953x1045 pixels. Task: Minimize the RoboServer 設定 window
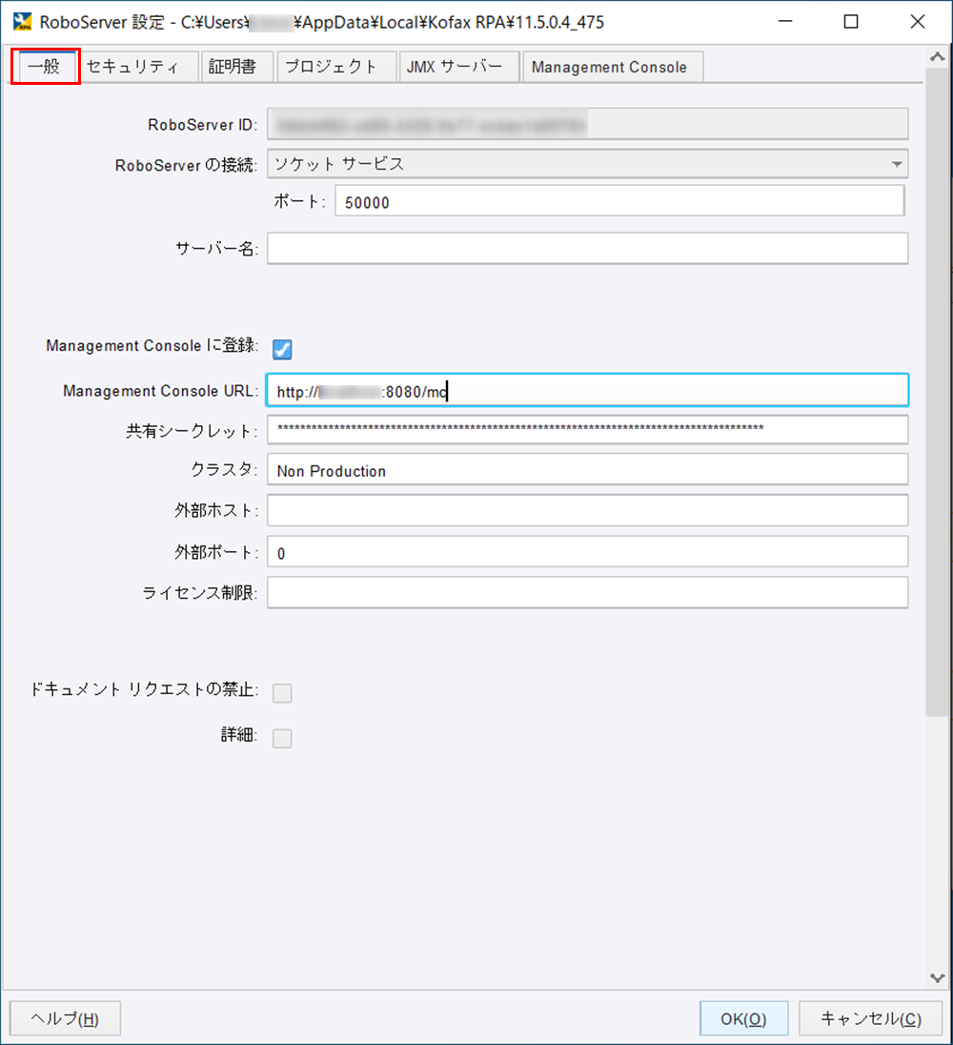(786, 22)
